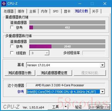The height and width of the screenshot is (111, 112).
Task: Open the 工具 dropdown arrow
Action: [x=66, y=107]
